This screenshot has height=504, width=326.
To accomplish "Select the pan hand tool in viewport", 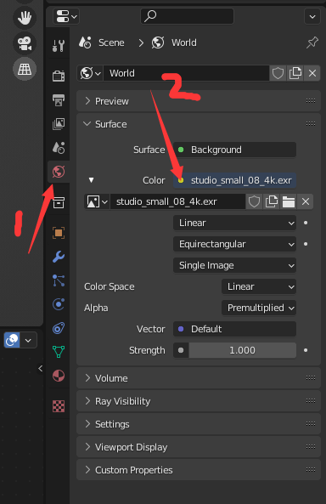I will (25, 18).
